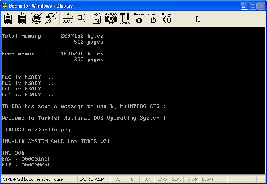Image resolution: width=267 pixels, height=184 pixels.
Task: Click the 'MAINPROG.CFG' text
Action: pos(140,106)
